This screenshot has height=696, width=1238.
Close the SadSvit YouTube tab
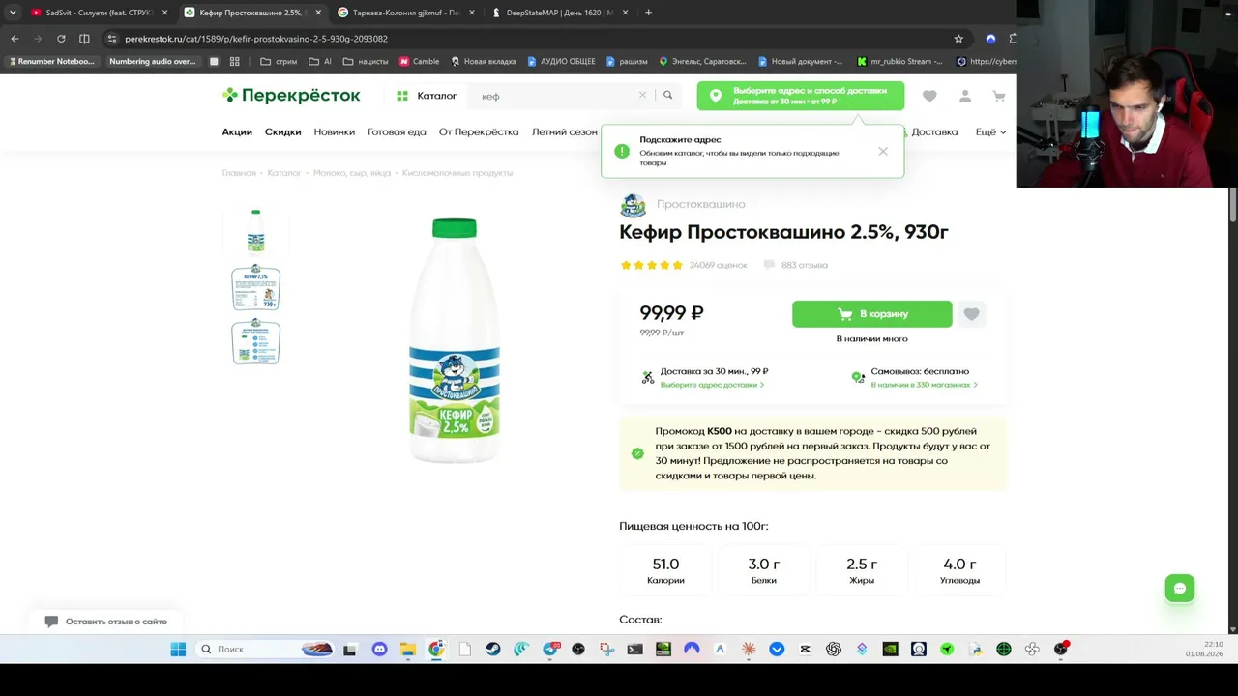(164, 13)
